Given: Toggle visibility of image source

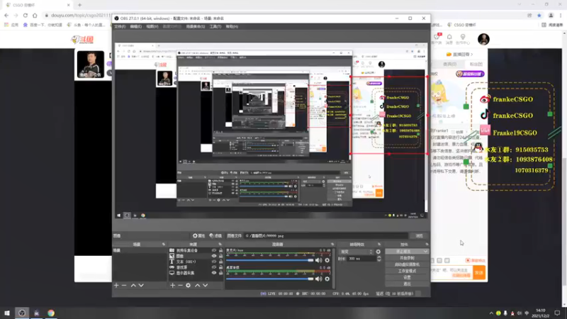Looking at the screenshot, I should click(214, 256).
